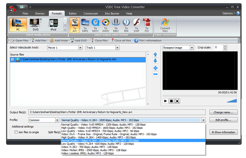Move source file up with blue arrow
Viewport: 246px width, 158px height.
pos(156,54)
